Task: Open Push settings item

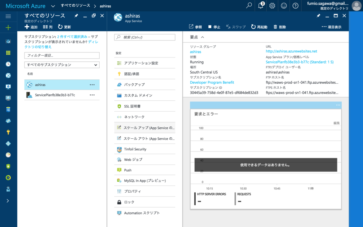Action: [145, 170]
